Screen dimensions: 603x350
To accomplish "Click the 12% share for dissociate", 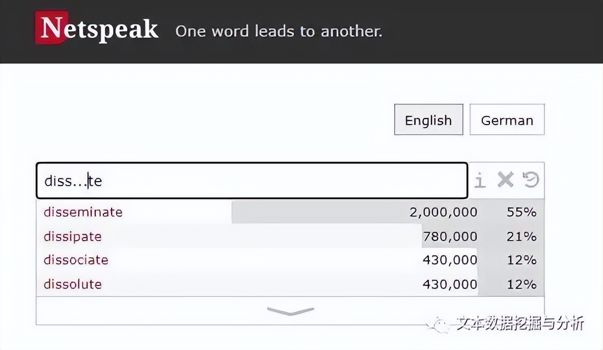I will pos(522,260).
